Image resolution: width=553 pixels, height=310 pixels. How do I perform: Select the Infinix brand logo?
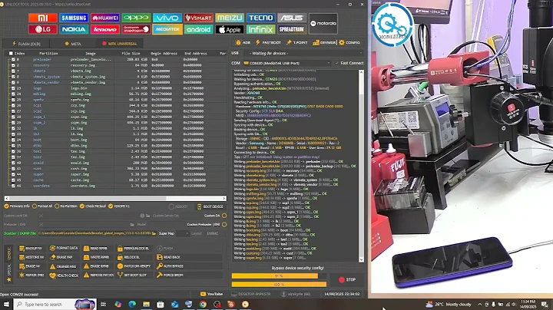pos(260,29)
